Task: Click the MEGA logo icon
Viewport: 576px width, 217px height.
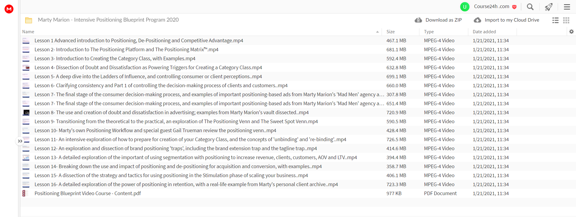Action: [9, 9]
